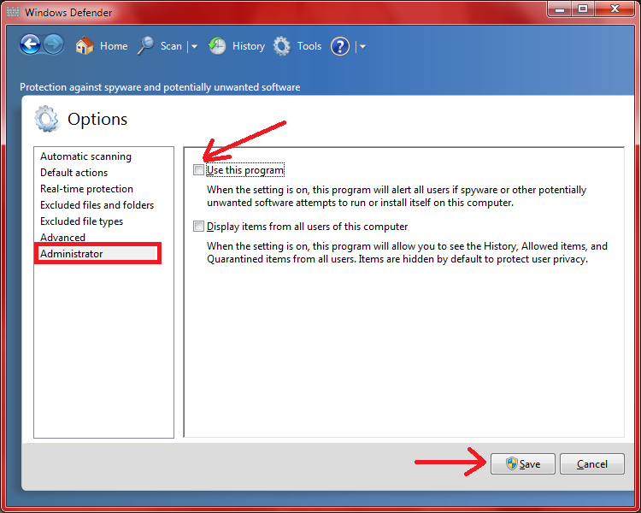The image size is (641, 513).
Task: Close the Windows Defender window
Action: (x=615, y=9)
